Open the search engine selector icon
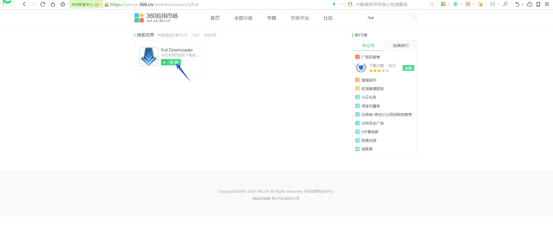Viewport: 553px width, 245px height. [x=351, y=4]
